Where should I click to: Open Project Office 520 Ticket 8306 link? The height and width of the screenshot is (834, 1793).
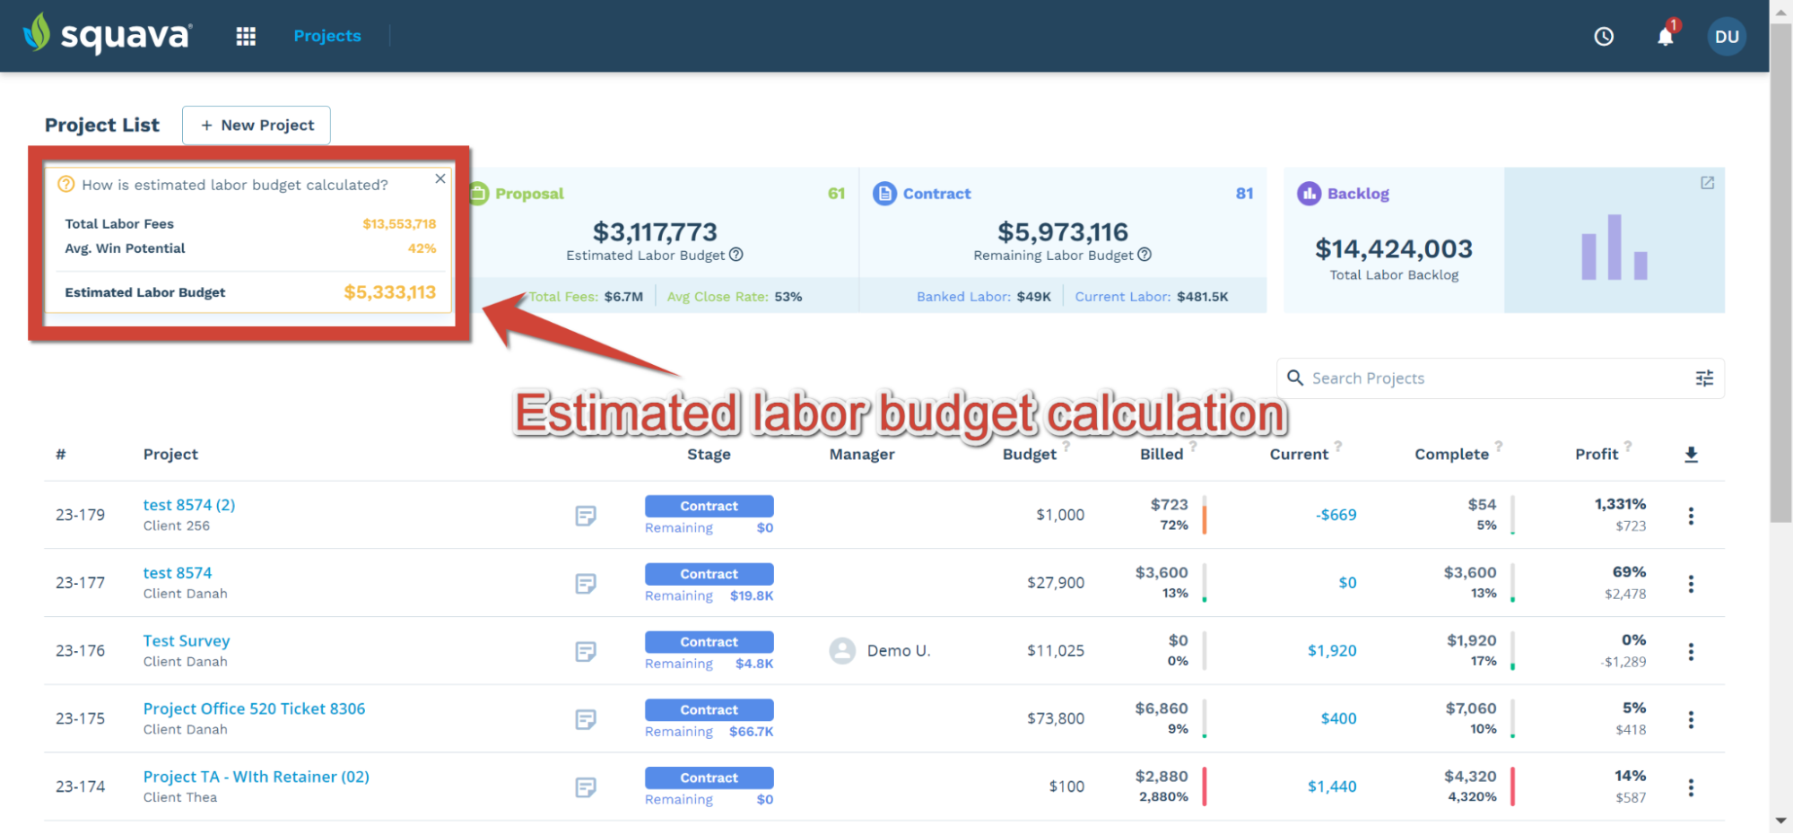[x=255, y=708]
